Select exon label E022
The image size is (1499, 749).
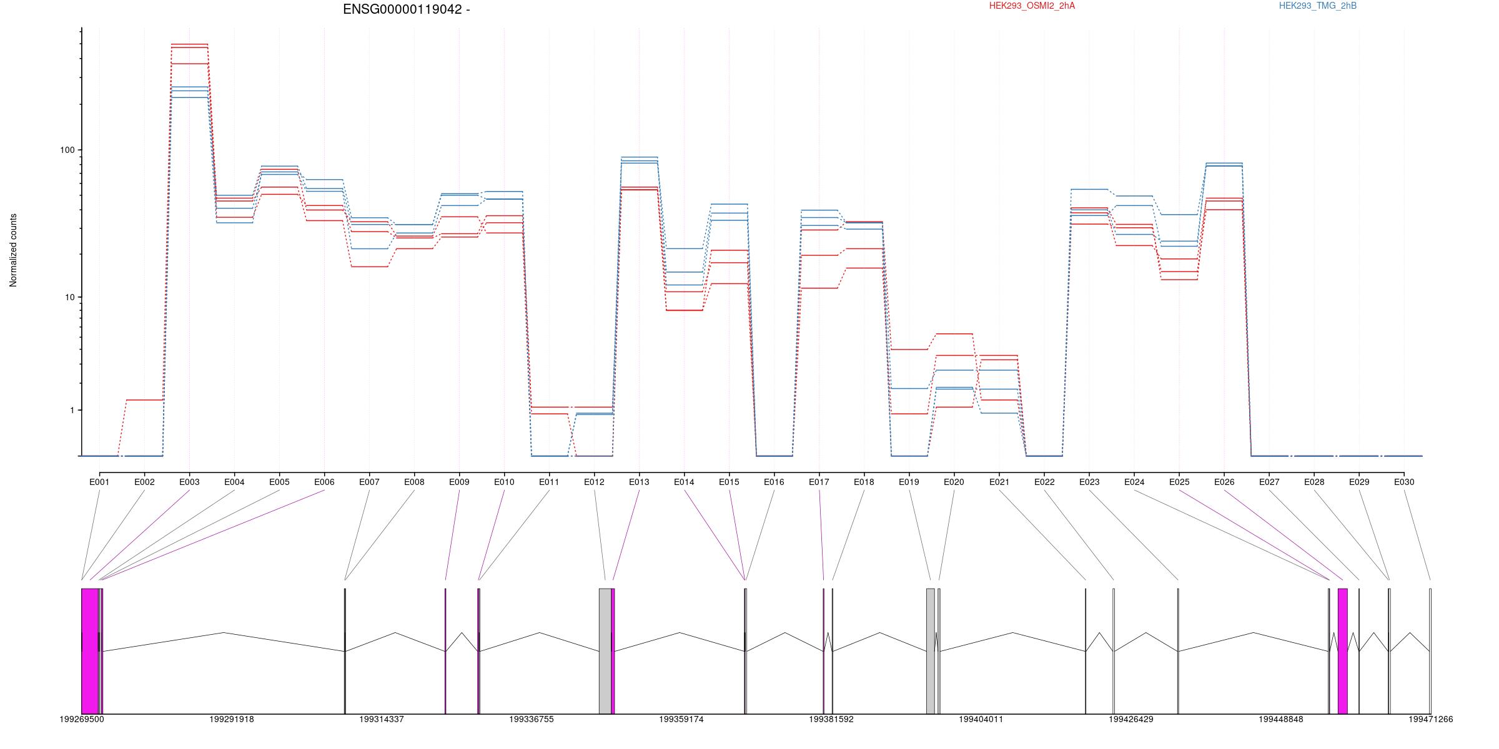1044,482
